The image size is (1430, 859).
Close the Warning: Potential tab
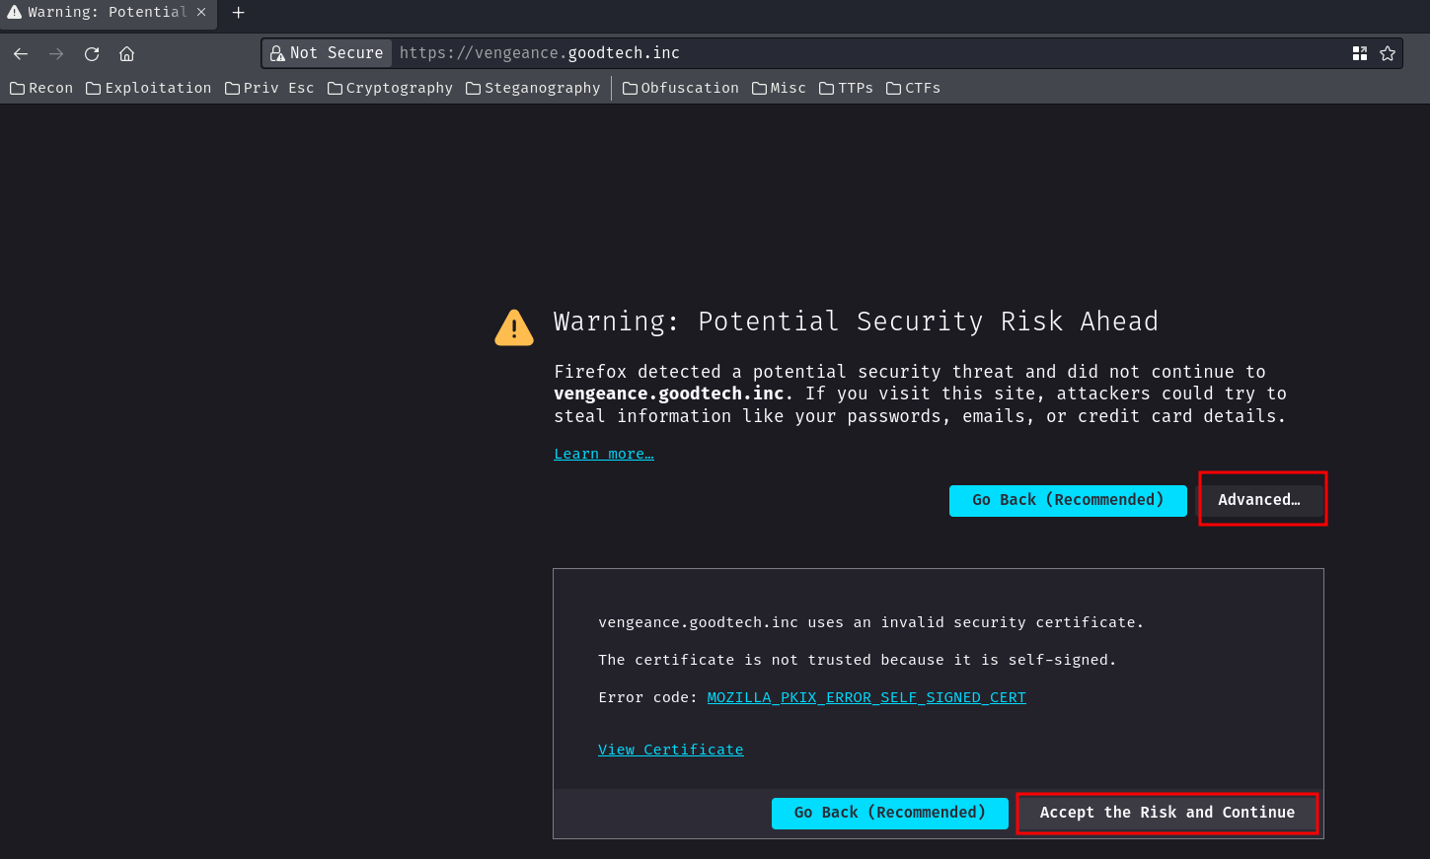tap(201, 12)
